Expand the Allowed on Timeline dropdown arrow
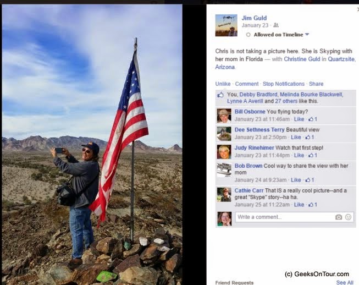Image resolution: width=359 pixels, height=285 pixels. 307,35
